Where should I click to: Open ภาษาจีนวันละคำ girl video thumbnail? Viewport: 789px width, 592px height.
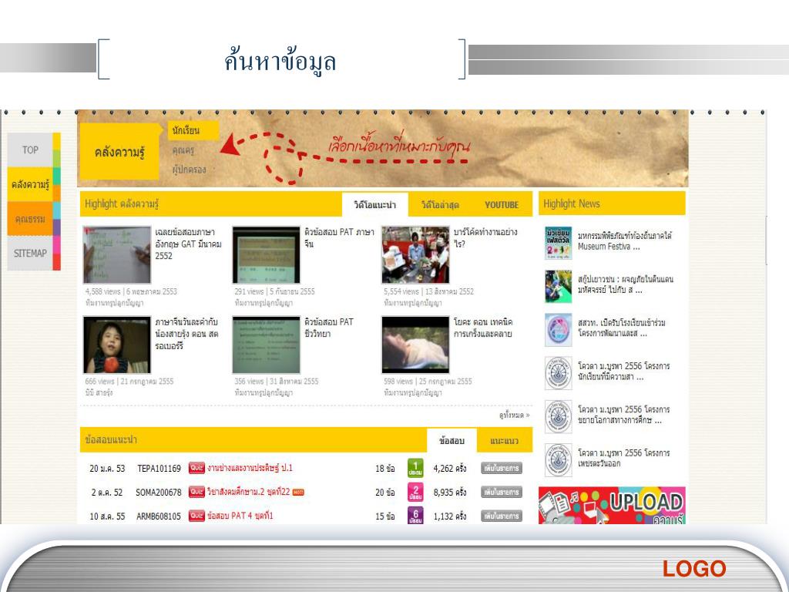117,345
